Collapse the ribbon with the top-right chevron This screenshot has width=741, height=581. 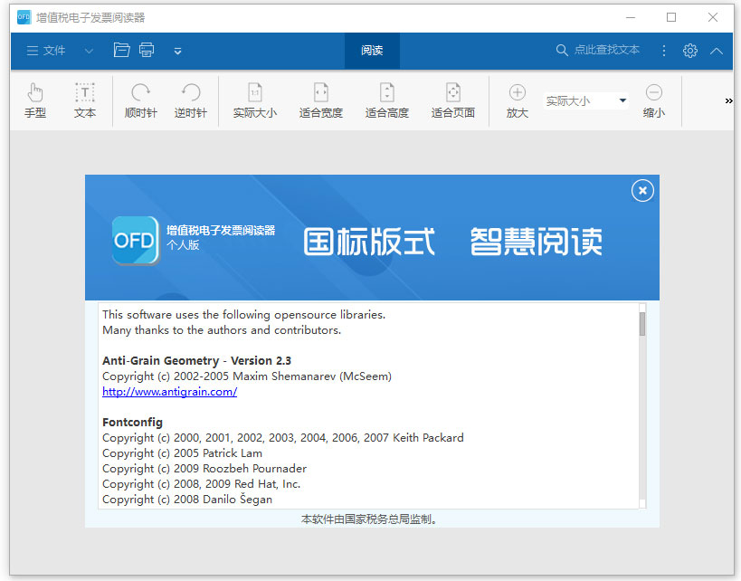pos(716,50)
